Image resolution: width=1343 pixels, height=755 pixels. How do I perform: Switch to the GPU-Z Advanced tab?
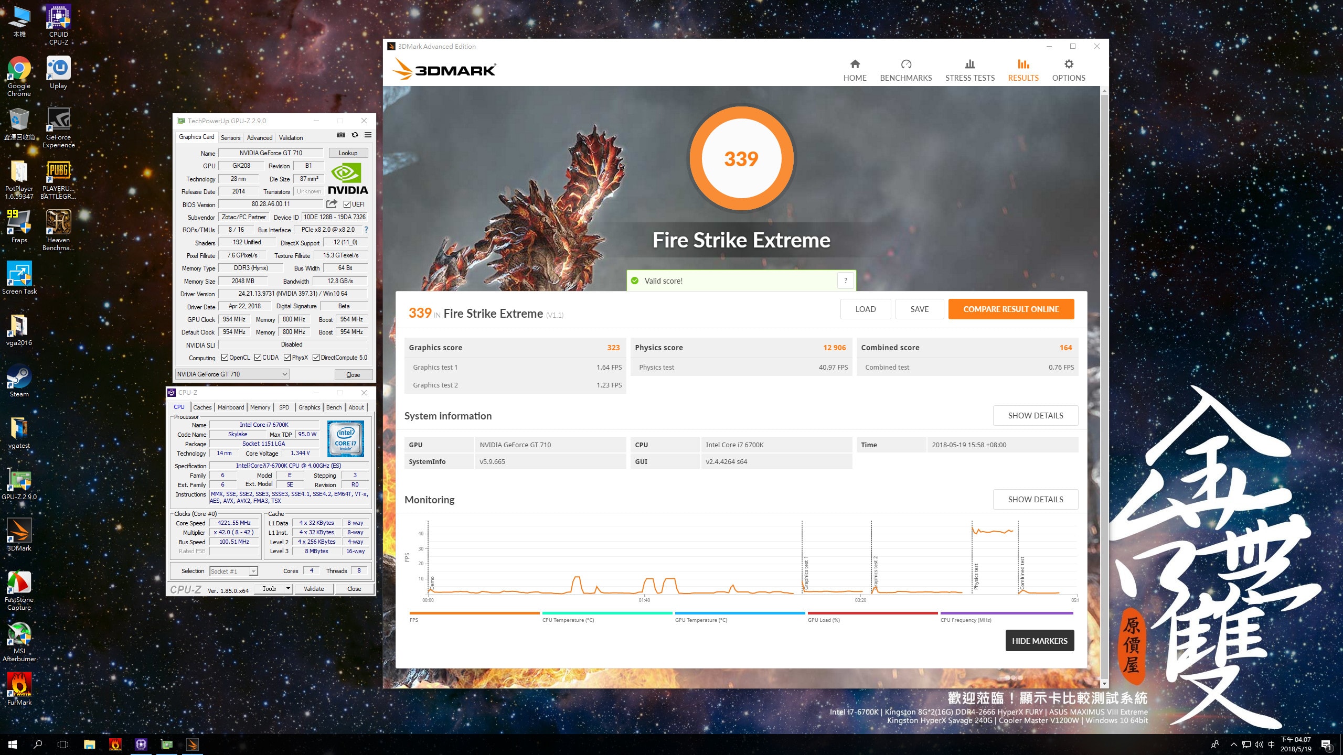coord(260,138)
